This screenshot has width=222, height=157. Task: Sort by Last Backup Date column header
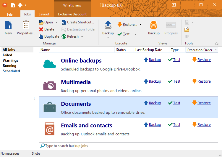[x=151, y=50]
